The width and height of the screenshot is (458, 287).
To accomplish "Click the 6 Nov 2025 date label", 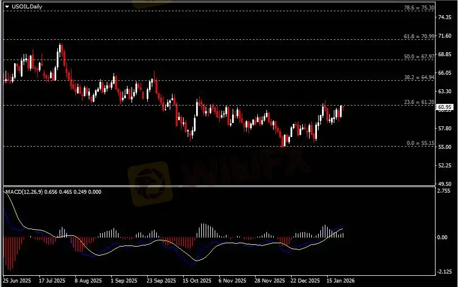I will [233, 281].
